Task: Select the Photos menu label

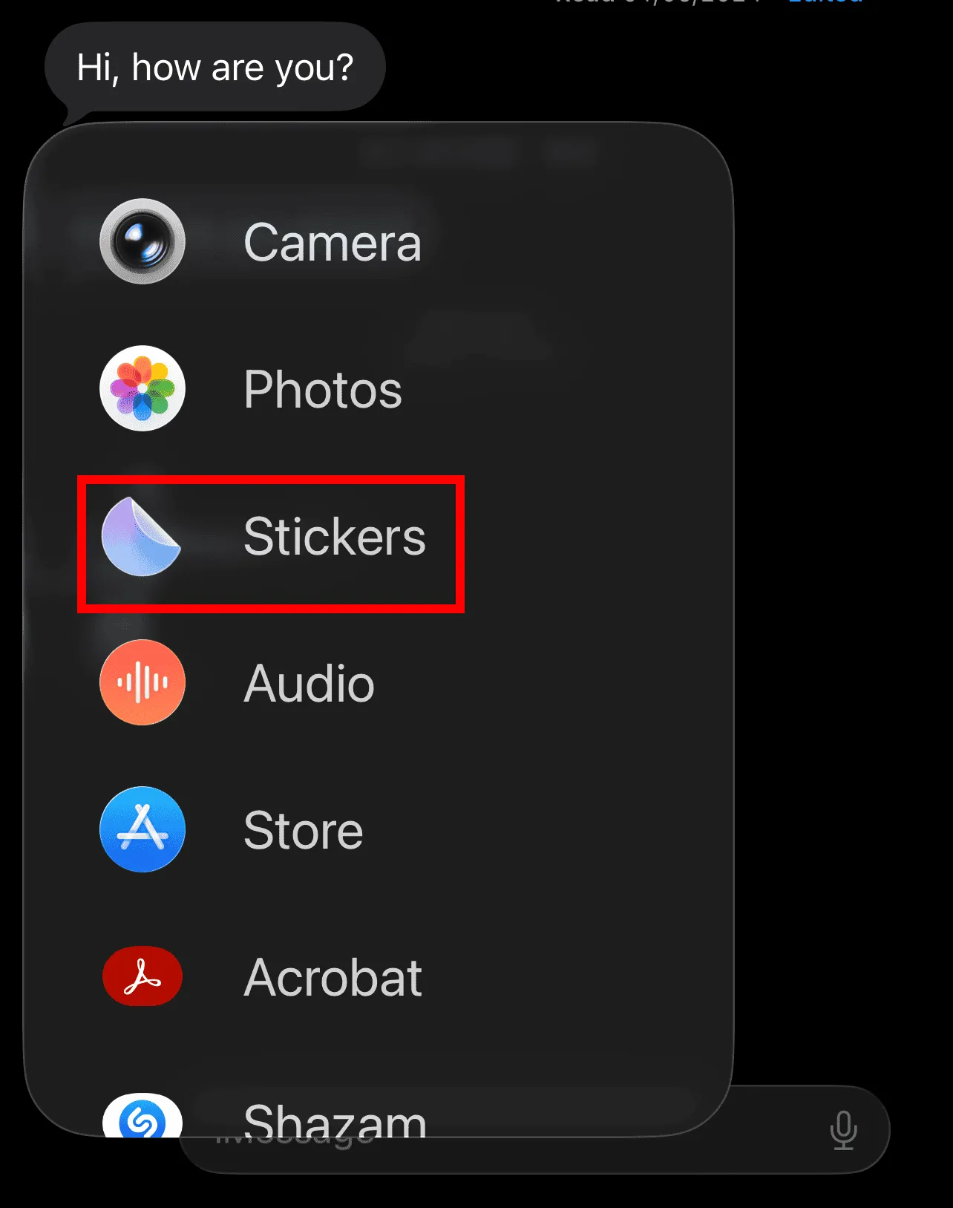Action: tap(323, 389)
